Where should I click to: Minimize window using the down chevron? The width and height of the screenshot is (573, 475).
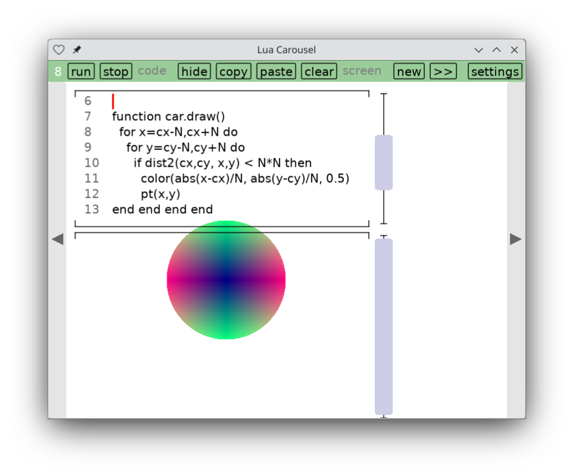click(x=478, y=50)
